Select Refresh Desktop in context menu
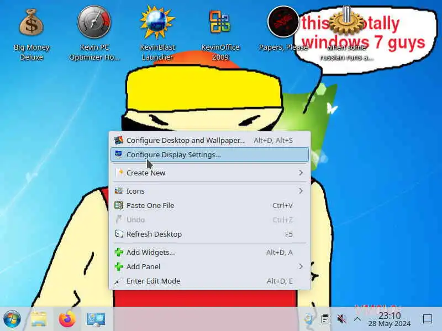Screen dimensions: 442x331 pyautogui.click(x=210, y=234)
